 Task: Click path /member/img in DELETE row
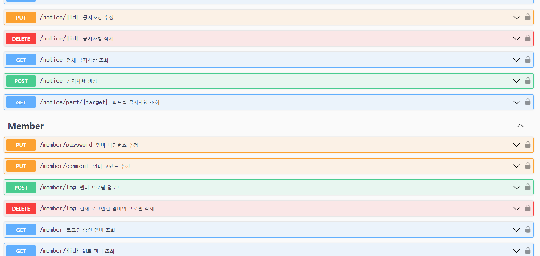[x=58, y=208]
